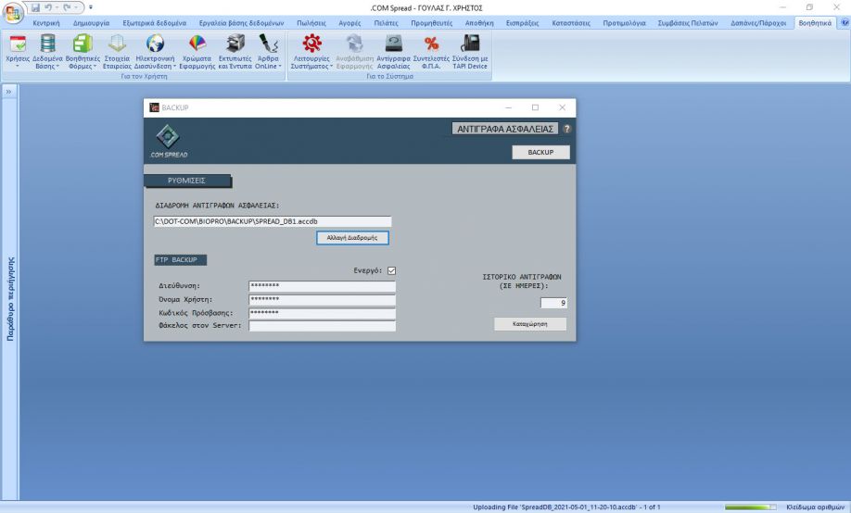This screenshot has width=851, height=513.
Task: Click the Save icon in quick access toolbar
Action: (x=36, y=7)
